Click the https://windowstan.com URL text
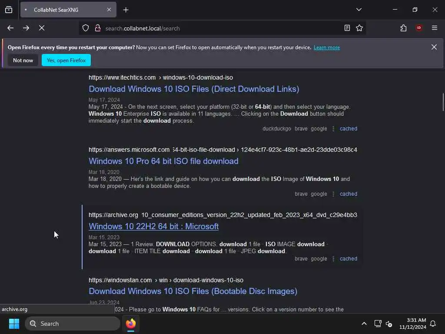 120,280
